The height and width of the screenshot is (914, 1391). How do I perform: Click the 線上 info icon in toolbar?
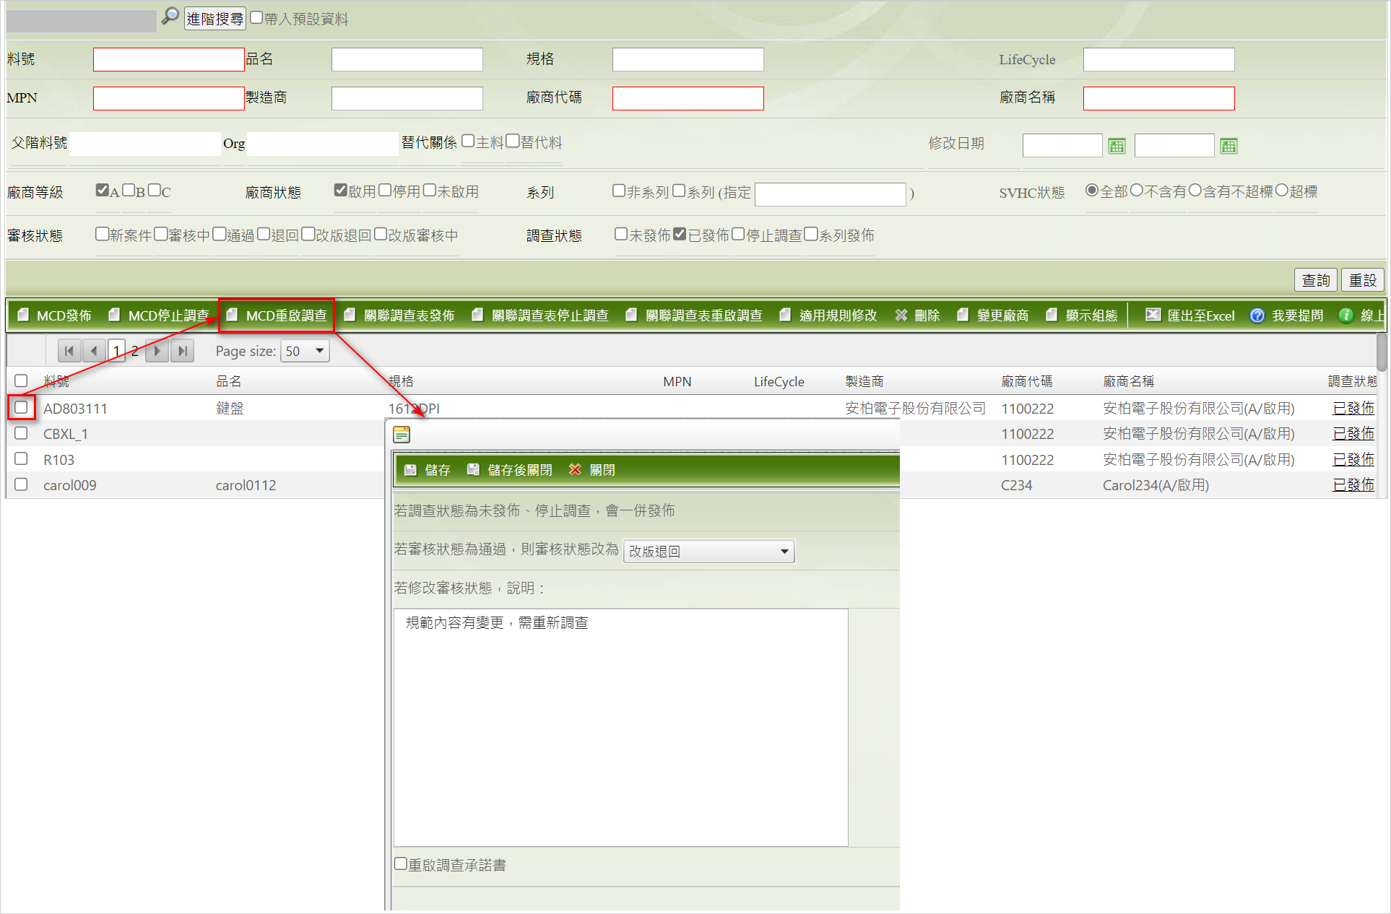point(1346,315)
